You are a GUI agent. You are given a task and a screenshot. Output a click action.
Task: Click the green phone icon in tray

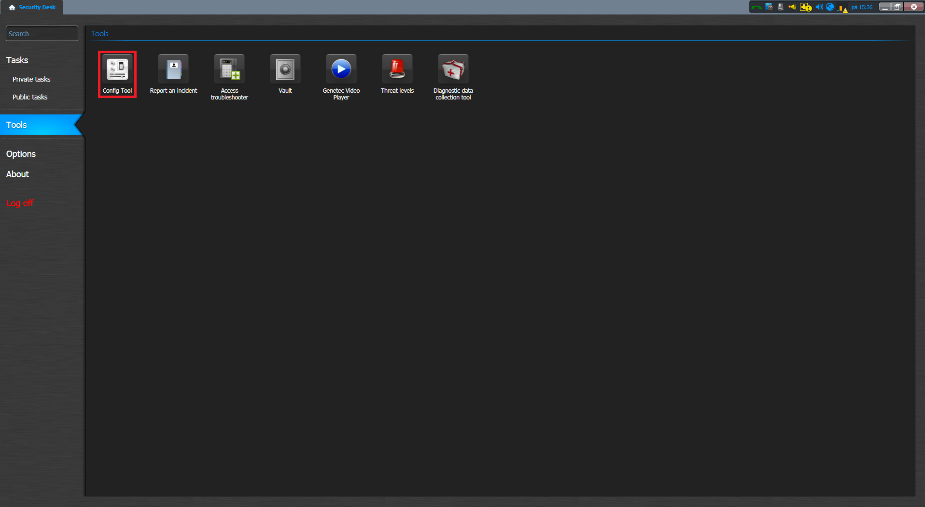pos(757,7)
